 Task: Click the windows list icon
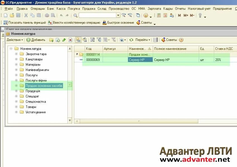coord(138,15)
